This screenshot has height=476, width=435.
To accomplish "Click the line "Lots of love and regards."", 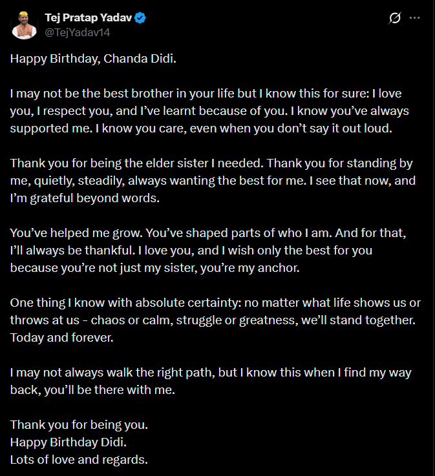I will coord(79,460).
